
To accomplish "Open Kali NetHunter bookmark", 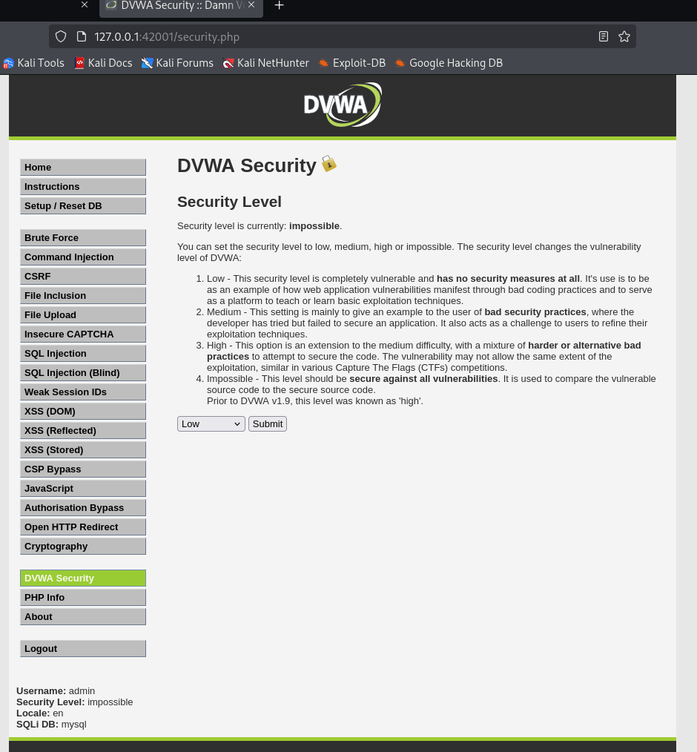I will coord(266,63).
